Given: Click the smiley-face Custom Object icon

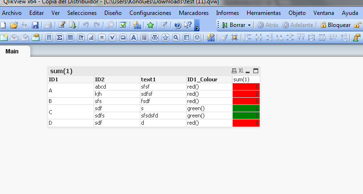Looking at the screenshot, I should (197, 38).
